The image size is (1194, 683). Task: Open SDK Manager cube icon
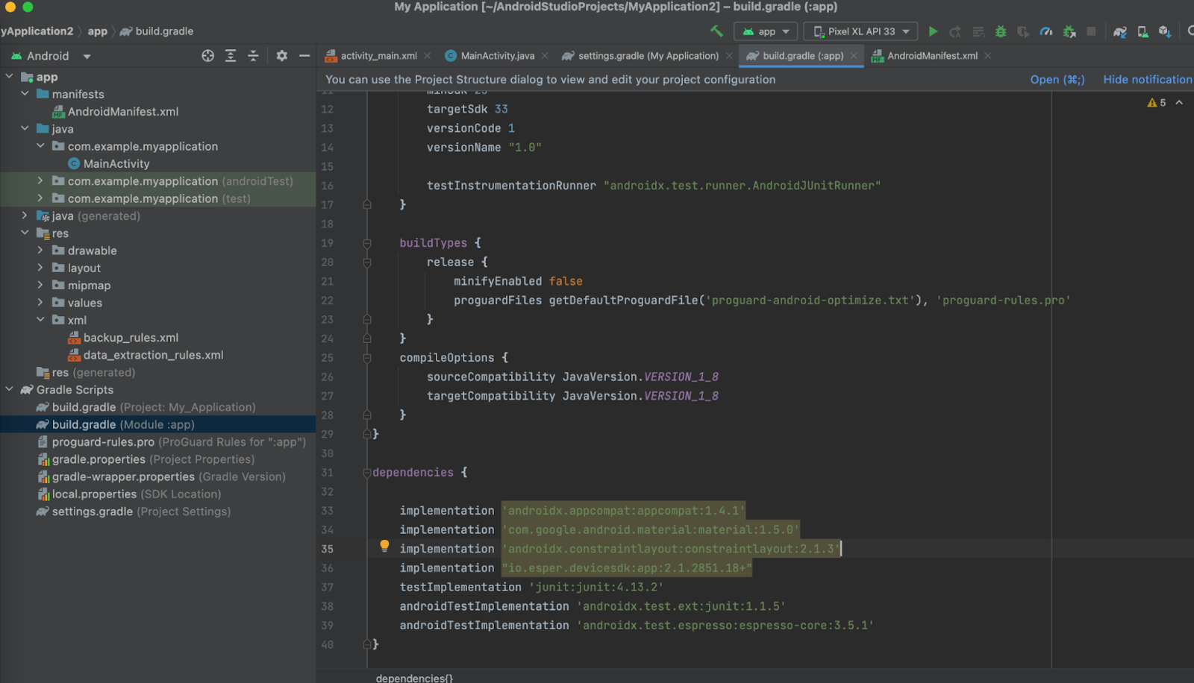point(1165,31)
